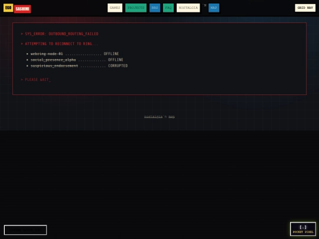This screenshot has height=239, width=319.
Task: Open the GAMES nav item
Action: tap(115, 8)
